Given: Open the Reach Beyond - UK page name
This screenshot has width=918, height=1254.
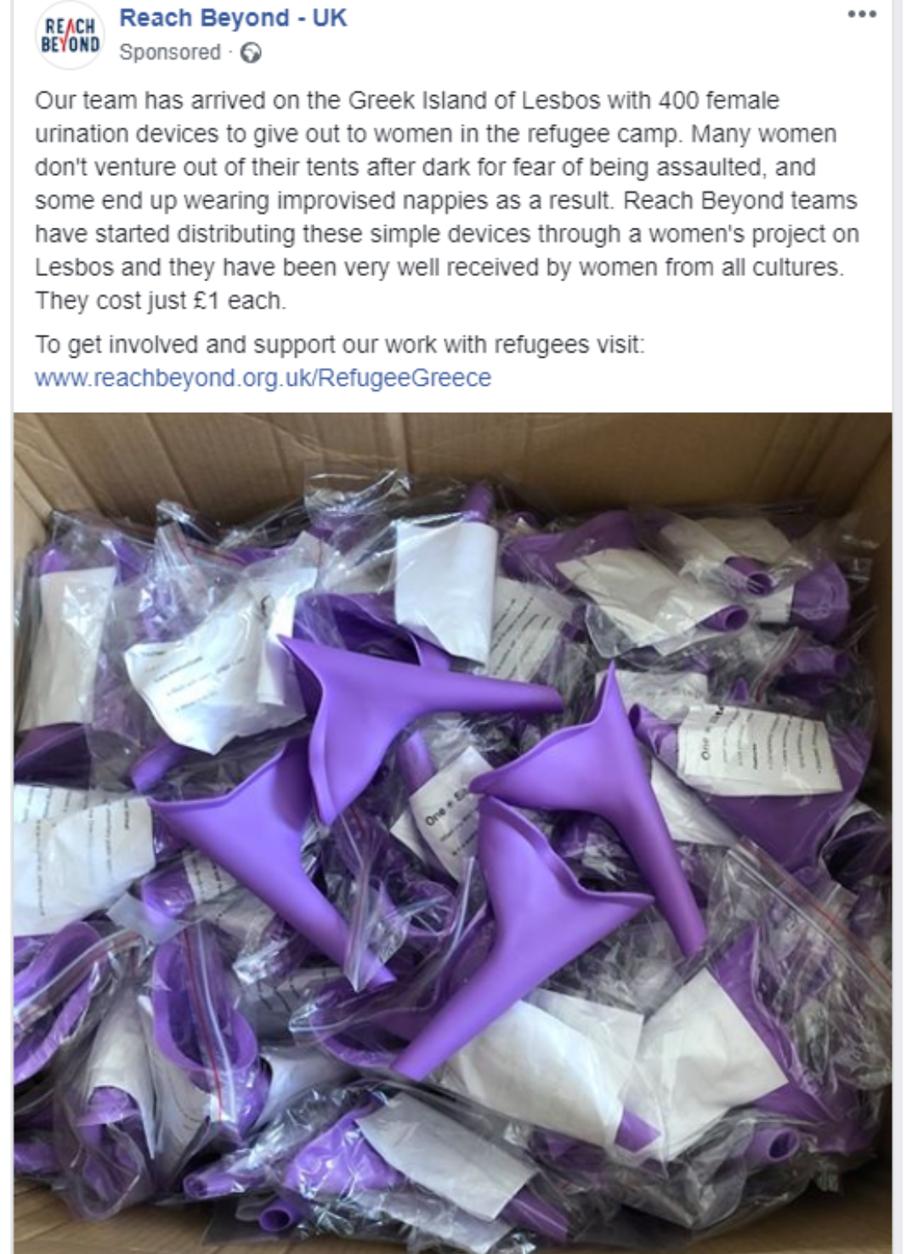Looking at the screenshot, I should [x=233, y=18].
